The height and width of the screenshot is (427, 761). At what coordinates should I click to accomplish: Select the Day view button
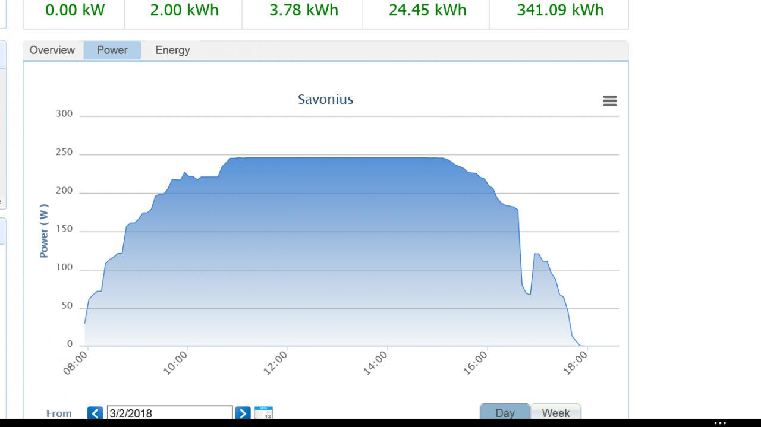pyautogui.click(x=505, y=412)
